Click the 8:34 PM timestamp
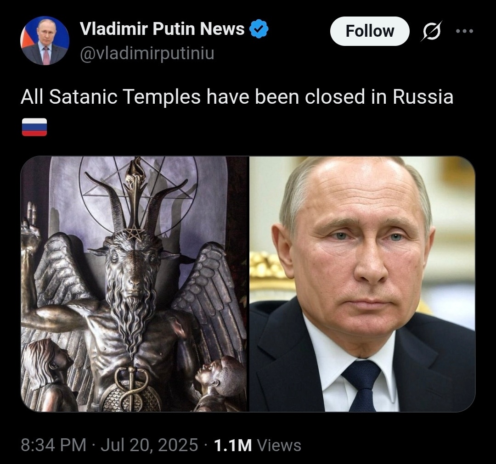 [53, 445]
